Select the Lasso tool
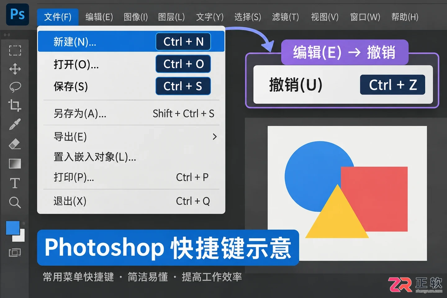This screenshot has width=447, height=298. (15, 87)
